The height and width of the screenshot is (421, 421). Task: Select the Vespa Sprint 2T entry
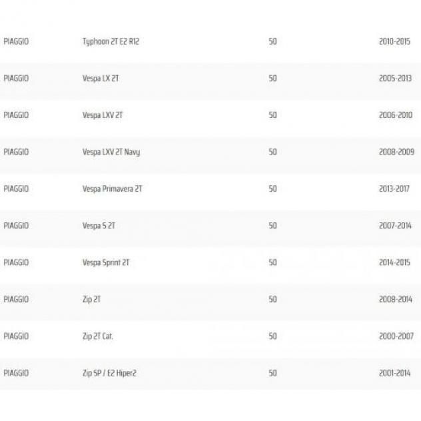tap(106, 262)
